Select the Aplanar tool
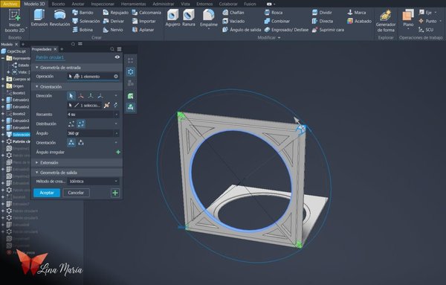This screenshot has height=285, width=446. point(143,30)
